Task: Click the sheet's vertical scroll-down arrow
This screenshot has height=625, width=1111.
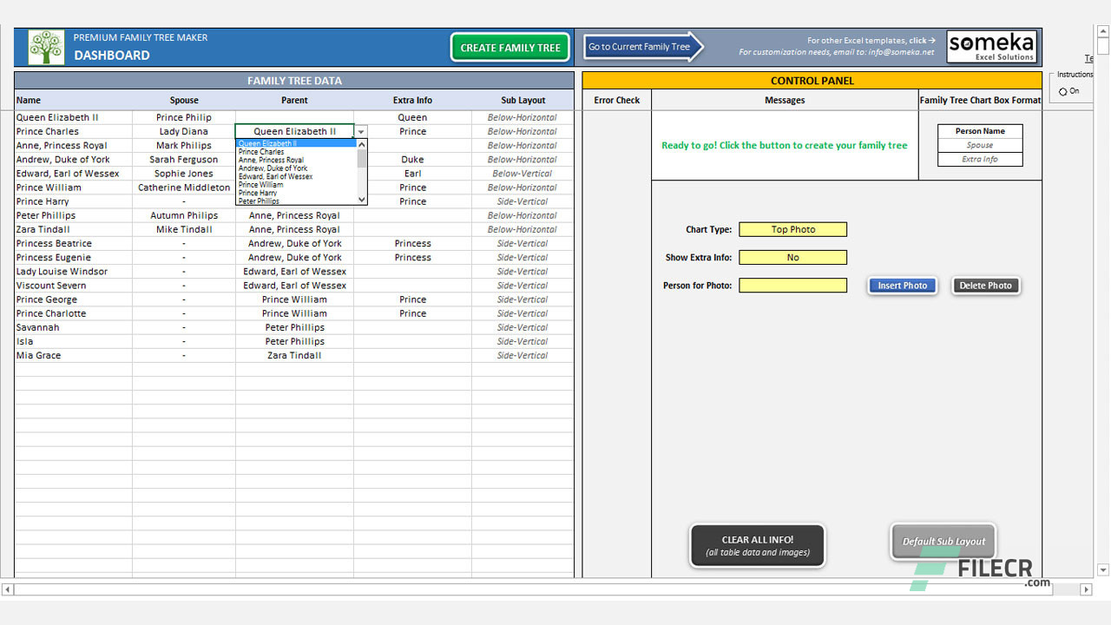Action: click(1103, 570)
